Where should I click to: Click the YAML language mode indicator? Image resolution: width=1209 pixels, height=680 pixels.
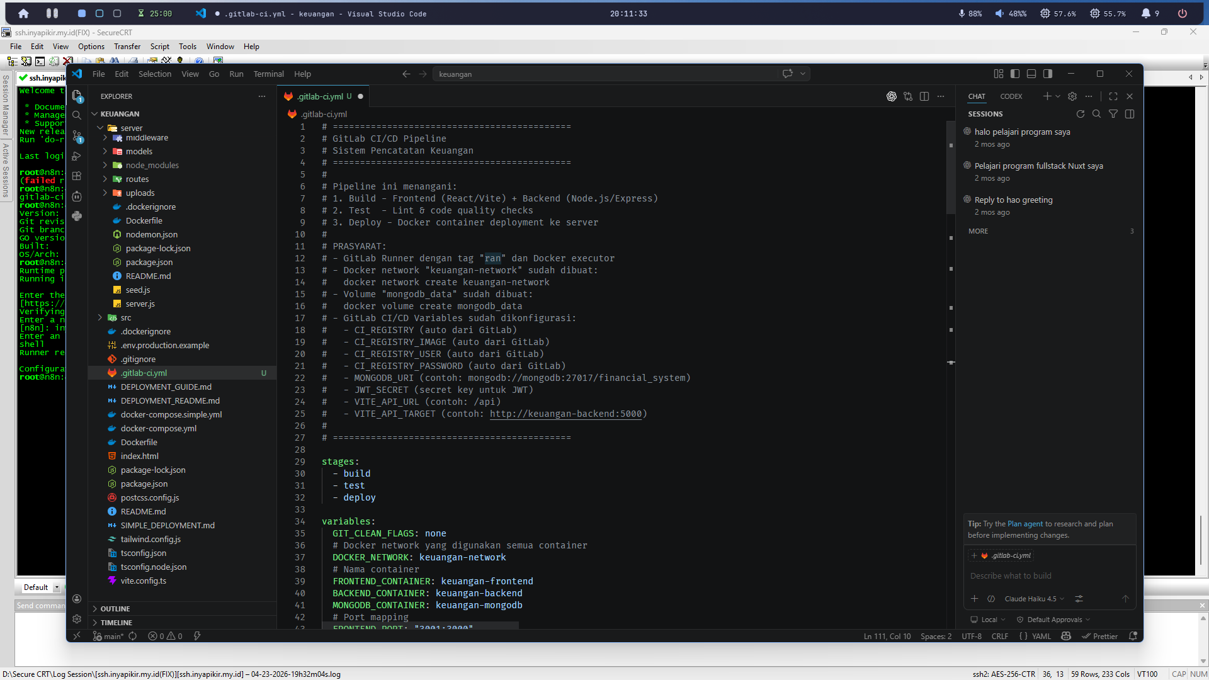point(1035,636)
